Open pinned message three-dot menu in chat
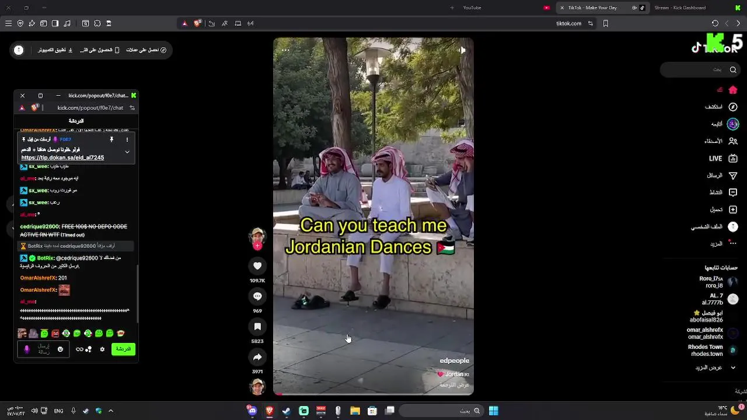This screenshot has height=420, width=747. click(127, 139)
